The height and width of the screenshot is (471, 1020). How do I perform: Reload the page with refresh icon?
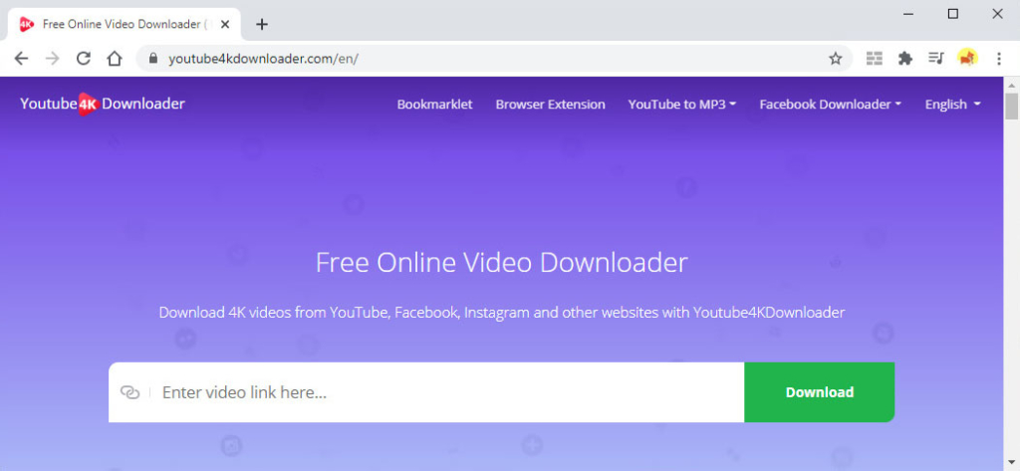pyautogui.click(x=84, y=59)
